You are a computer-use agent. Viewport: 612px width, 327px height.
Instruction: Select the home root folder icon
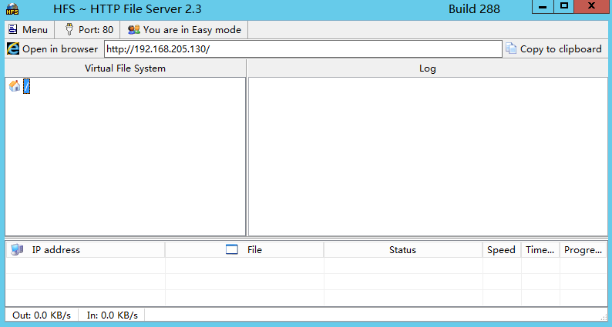(15, 85)
